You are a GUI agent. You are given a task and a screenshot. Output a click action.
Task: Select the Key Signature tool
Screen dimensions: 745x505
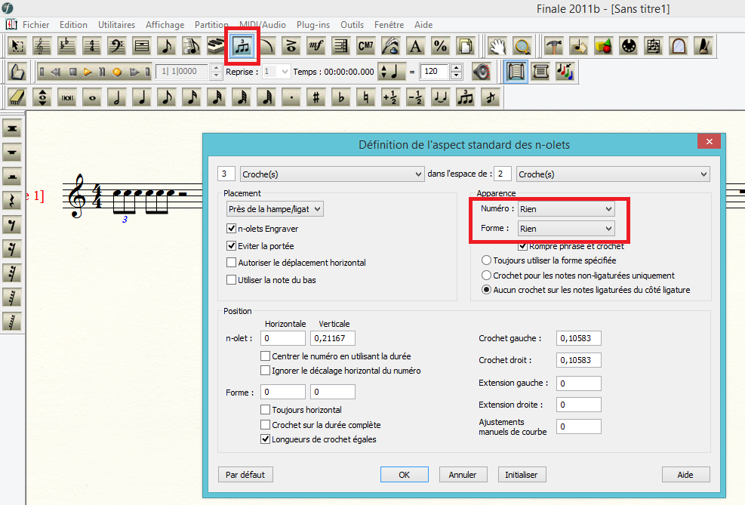click(x=66, y=45)
